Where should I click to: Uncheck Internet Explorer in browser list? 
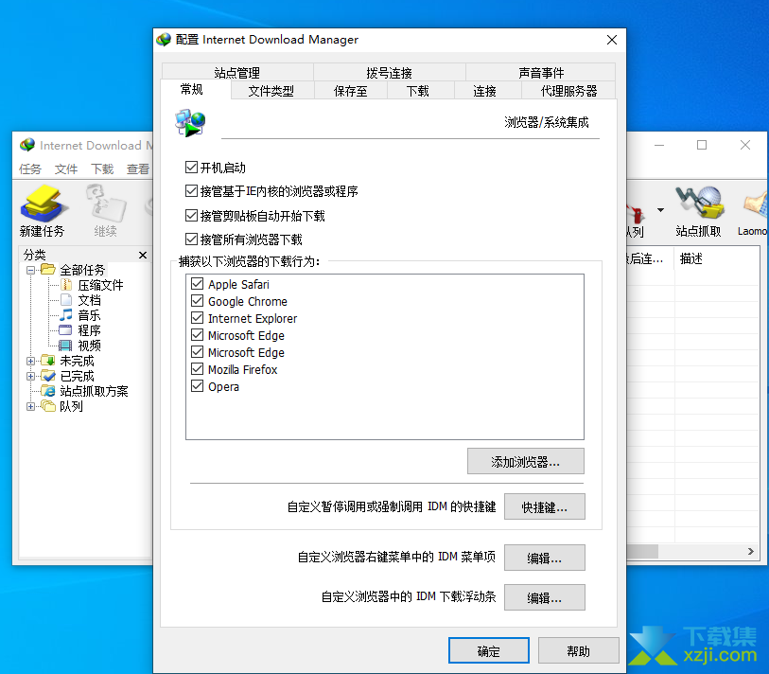click(x=197, y=318)
